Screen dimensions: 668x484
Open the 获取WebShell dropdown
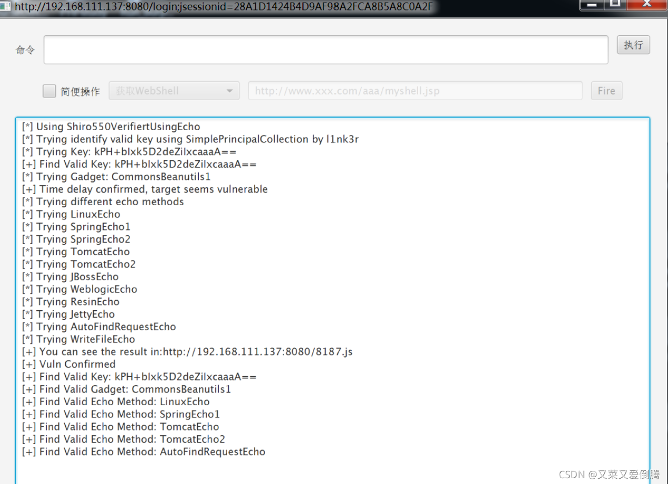pos(174,91)
